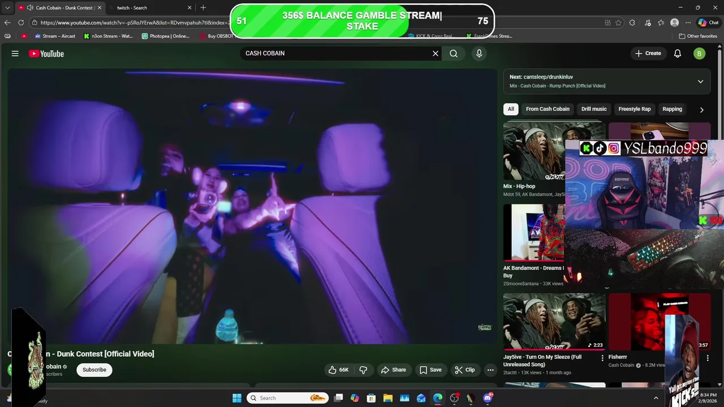
Task: Open the Other favorites folder
Action: tap(698, 36)
